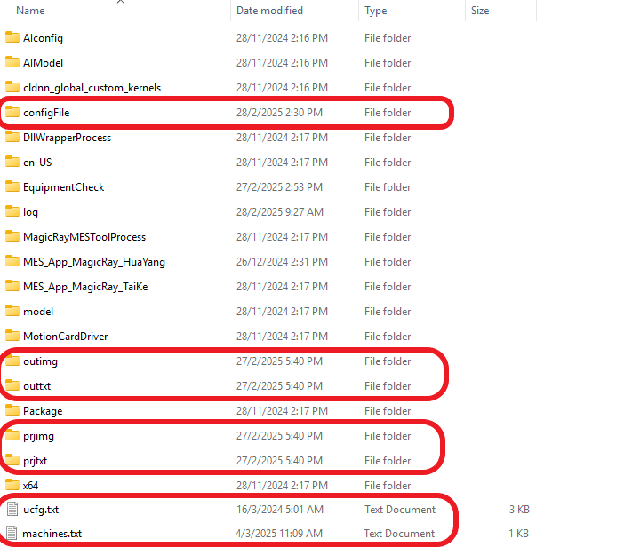Click the 26/12/2024 2:31 PM date cell
This screenshot has width=624, height=547.
click(x=282, y=262)
